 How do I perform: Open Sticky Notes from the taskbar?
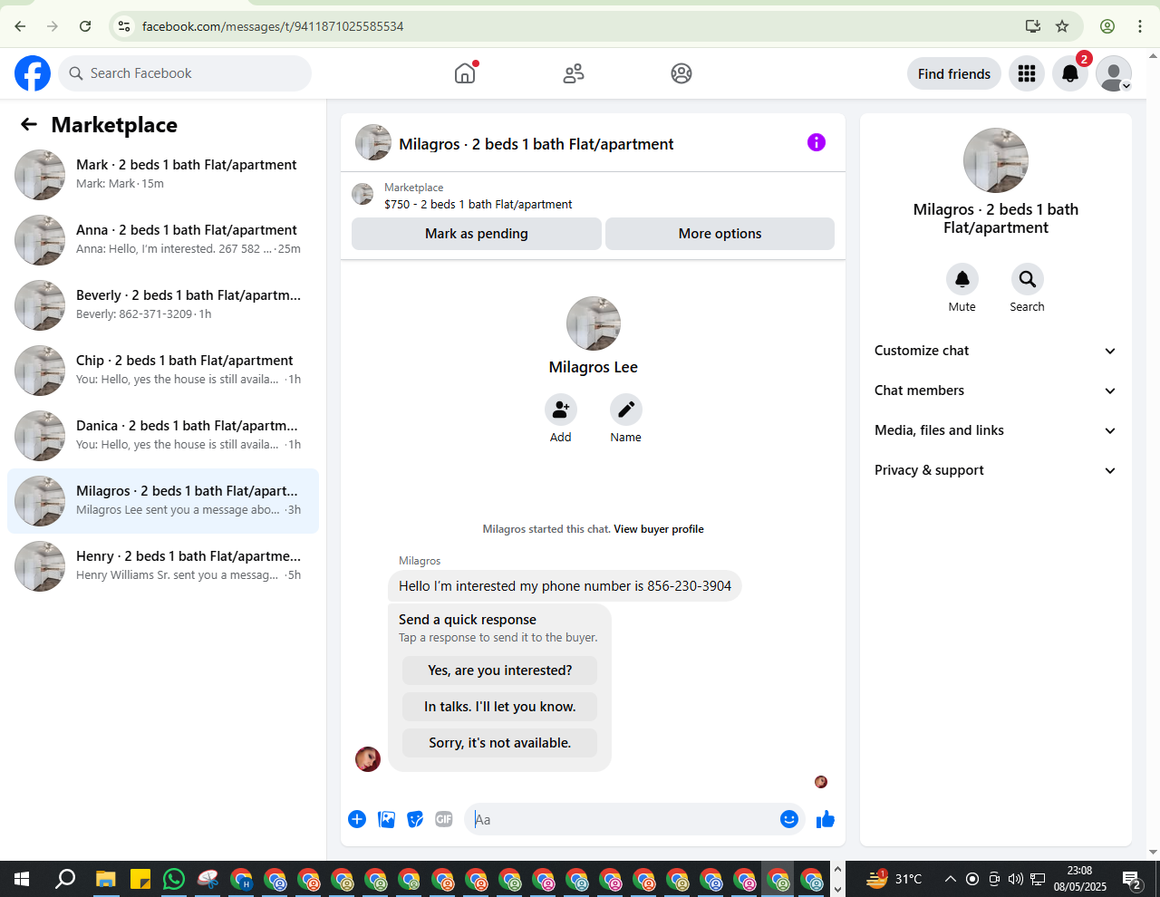pyautogui.click(x=140, y=879)
